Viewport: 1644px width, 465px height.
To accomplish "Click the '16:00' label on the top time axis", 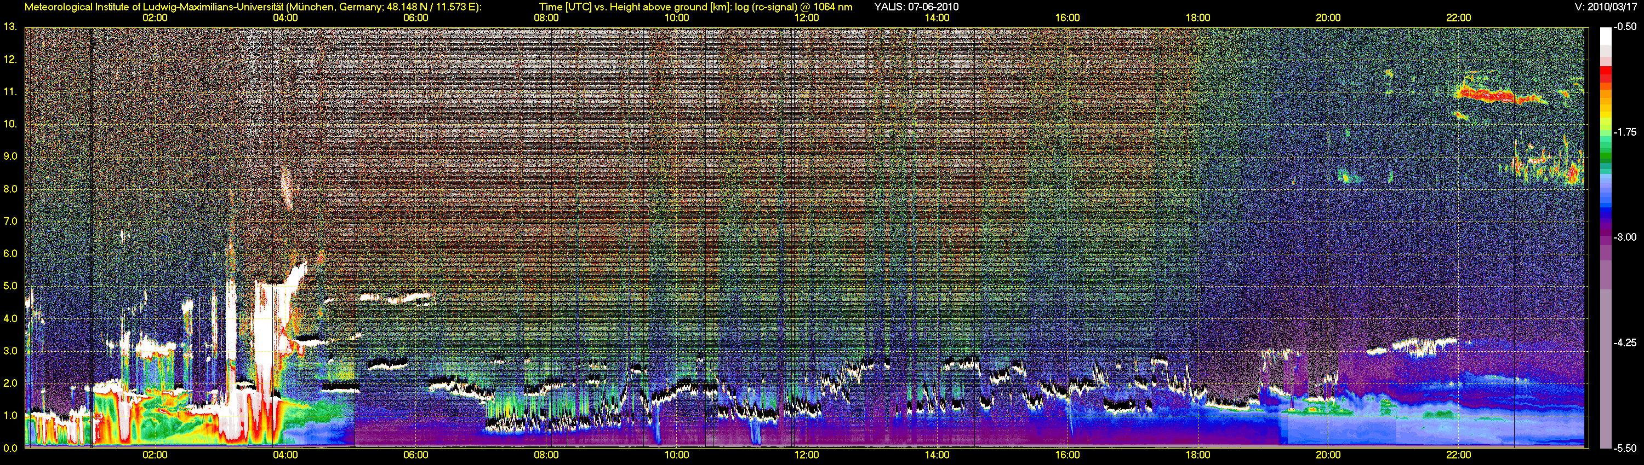I will click(1068, 18).
